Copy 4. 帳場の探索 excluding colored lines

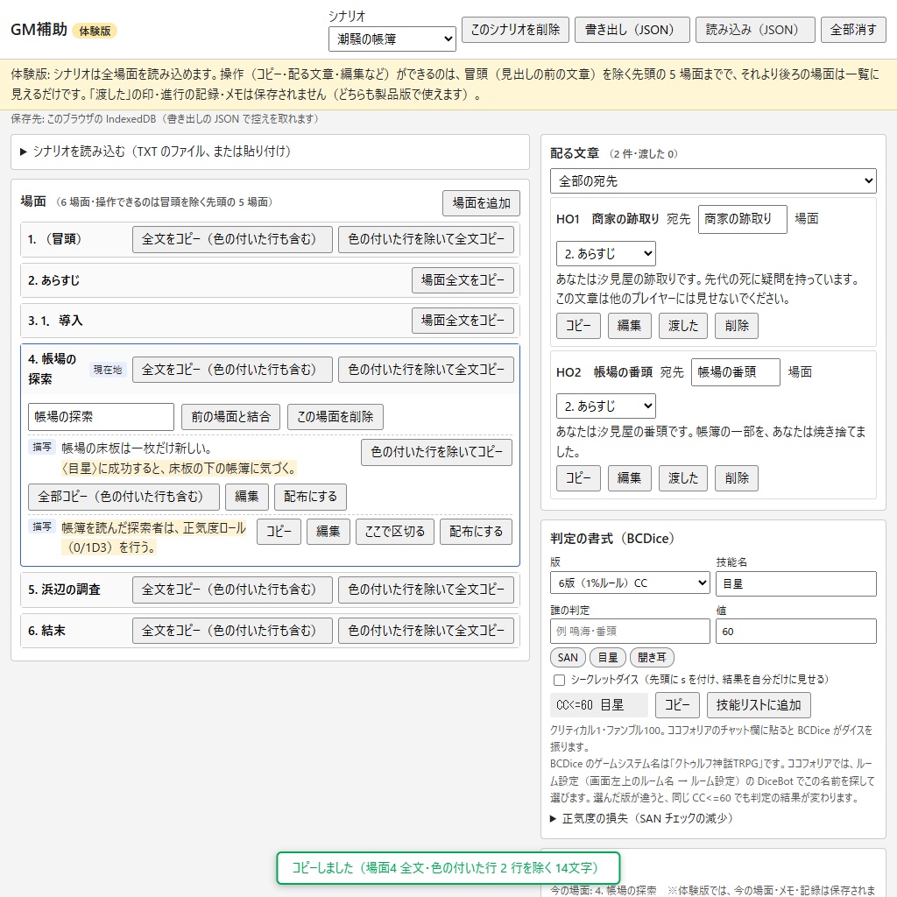(427, 370)
